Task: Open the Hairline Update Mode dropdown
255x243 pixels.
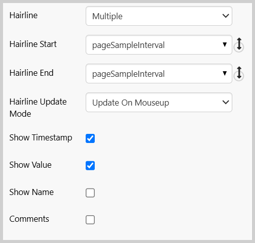Action: 159,102
